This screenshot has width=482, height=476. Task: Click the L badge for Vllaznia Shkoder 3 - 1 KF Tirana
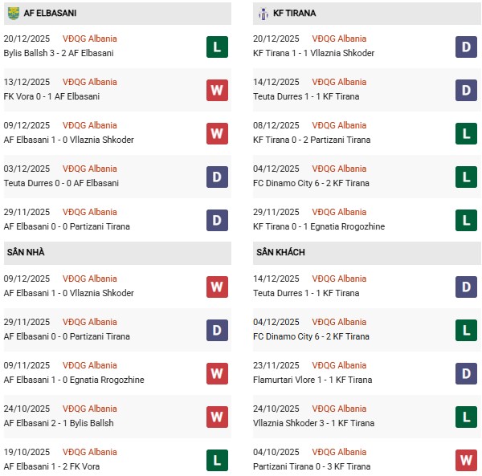tap(467, 417)
